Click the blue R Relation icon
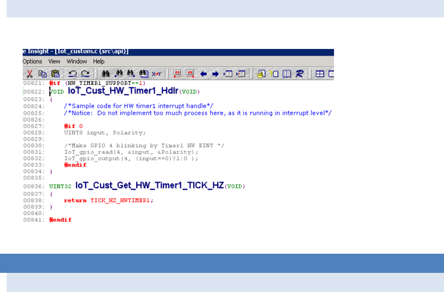The width and height of the screenshot is (444, 292). 300,74
